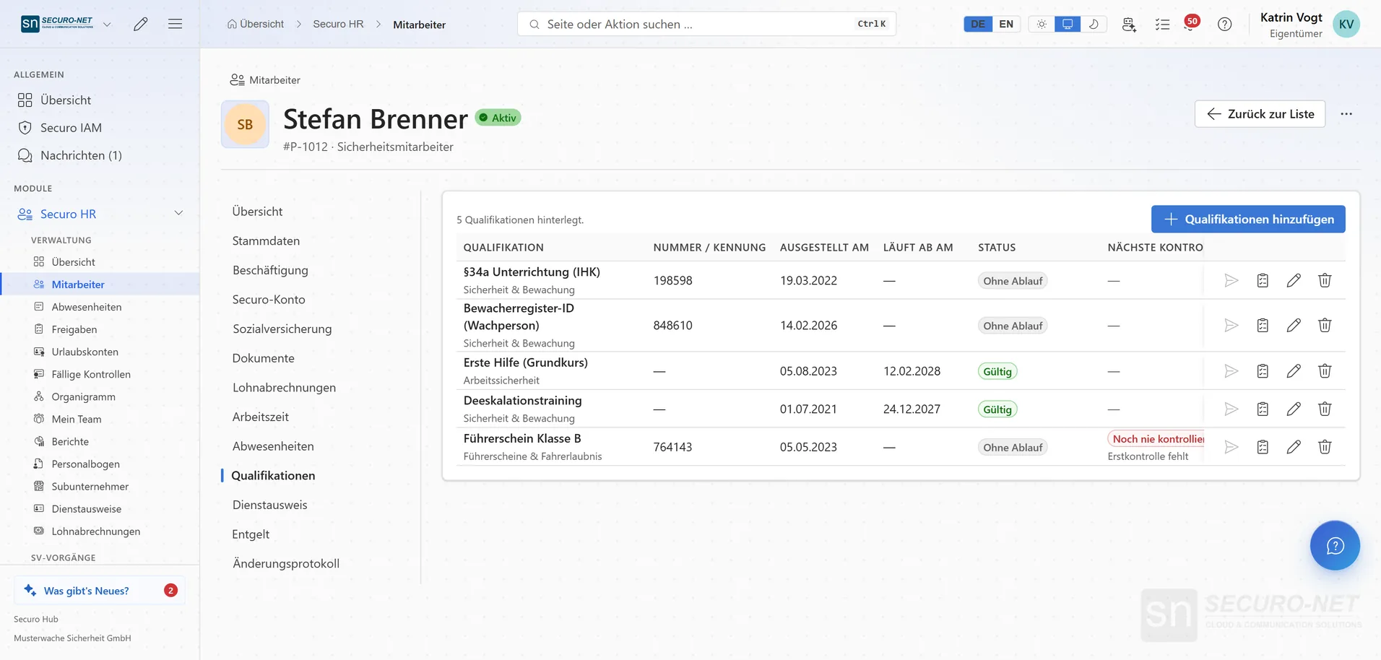
Task: Open Was gibt's Neues? panel
Action: point(100,590)
